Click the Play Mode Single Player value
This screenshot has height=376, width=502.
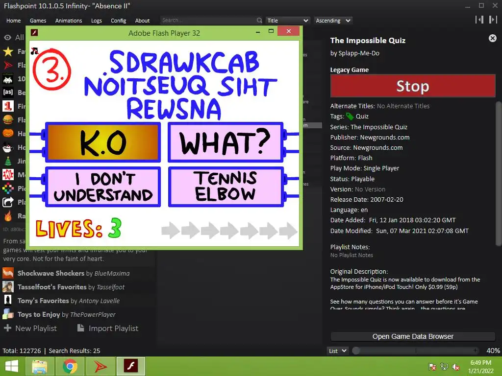click(381, 168)
